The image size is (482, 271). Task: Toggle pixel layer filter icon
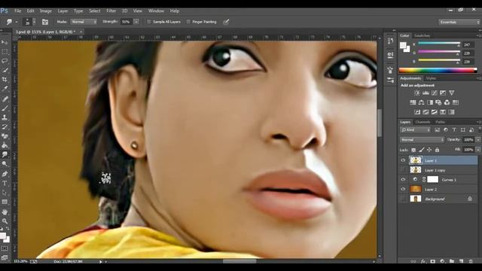(x=437, y=130)
